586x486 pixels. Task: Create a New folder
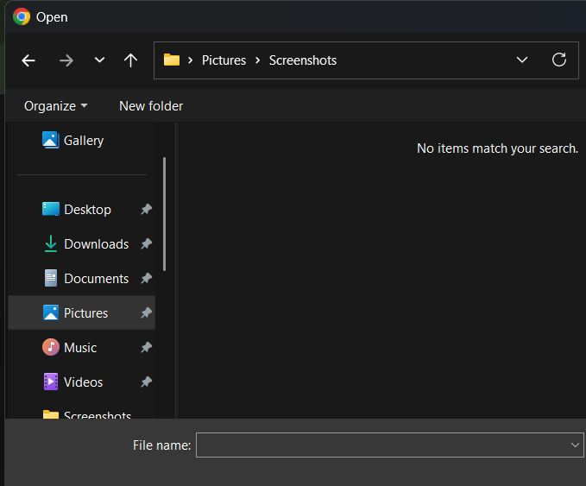(151, 106)
